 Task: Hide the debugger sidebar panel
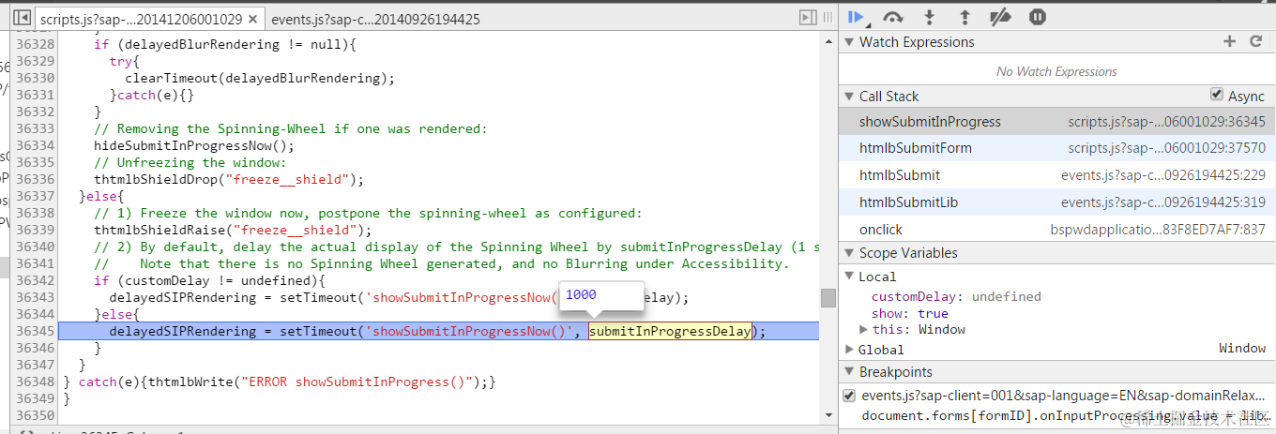(x=808, y=18)
